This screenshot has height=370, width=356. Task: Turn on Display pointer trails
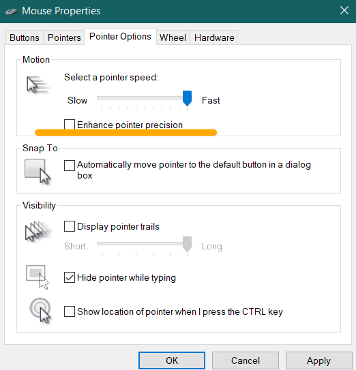70,226
